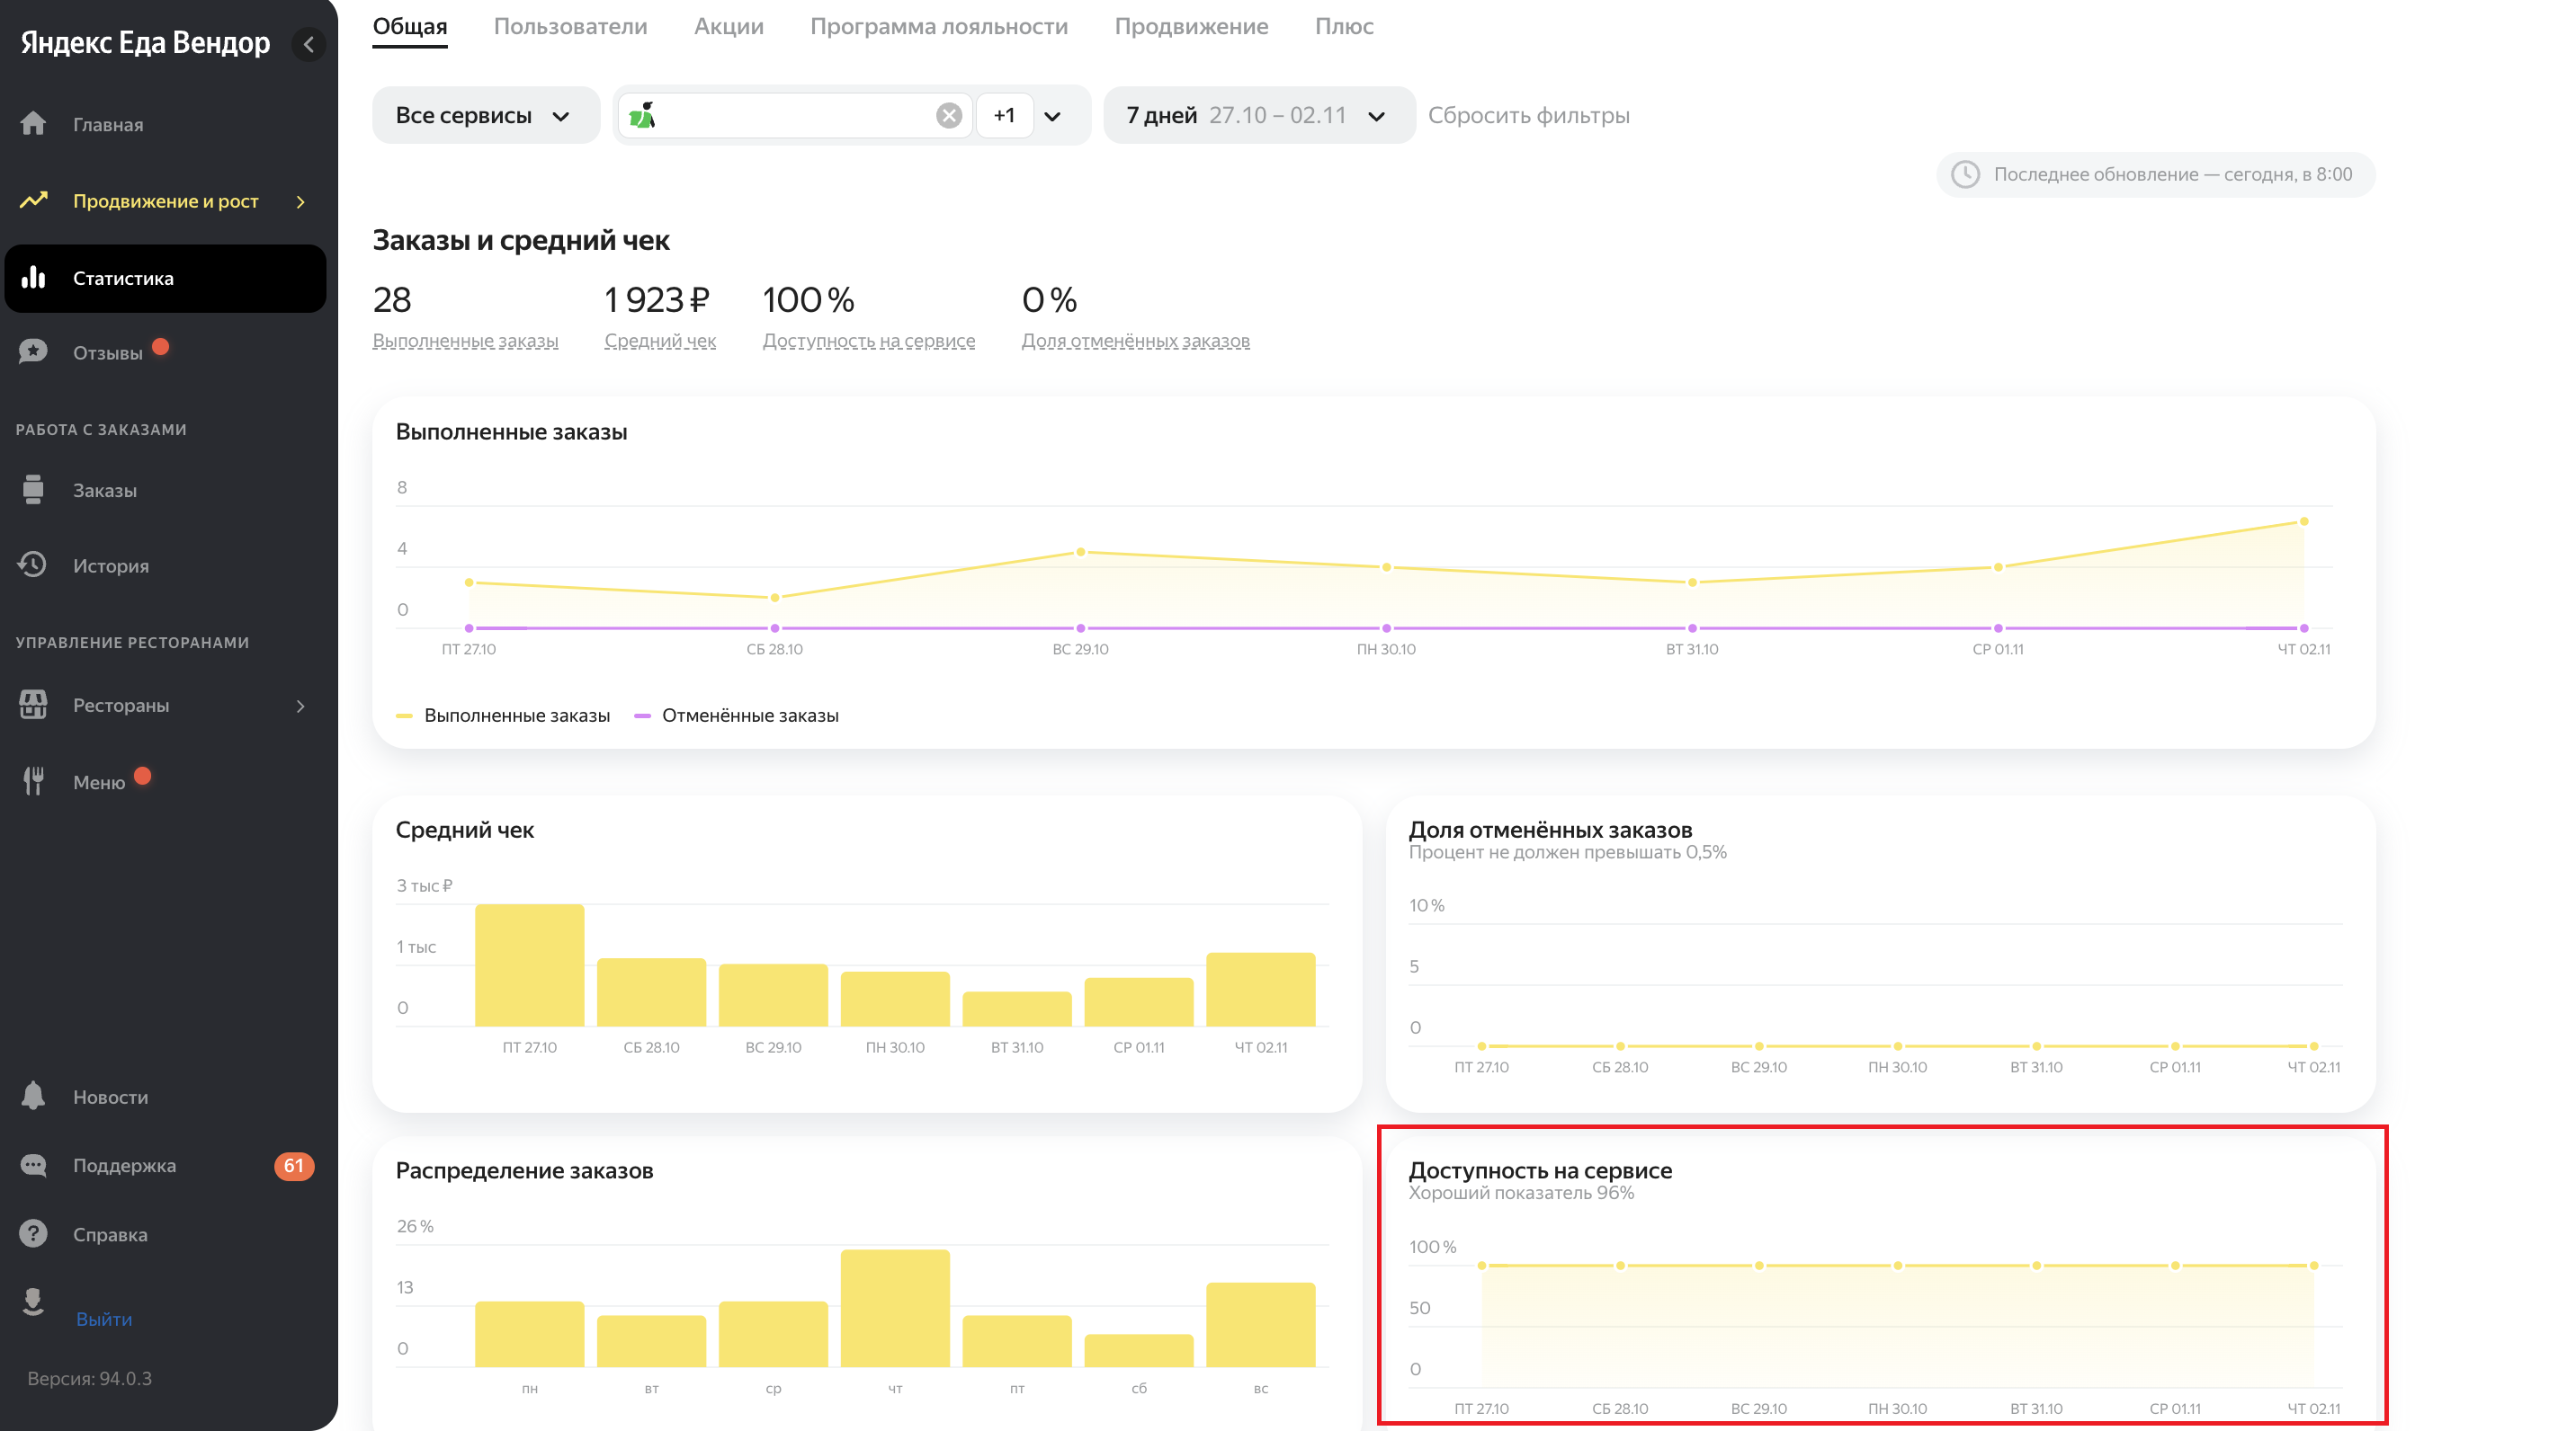Click the Меню fork-and-knife icon
2576x1431 pixels.
[x=33, y=781]
